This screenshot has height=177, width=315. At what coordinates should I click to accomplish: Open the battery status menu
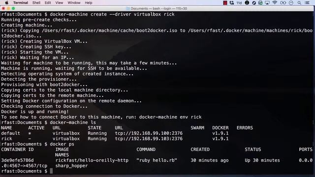tap(283, 3)
